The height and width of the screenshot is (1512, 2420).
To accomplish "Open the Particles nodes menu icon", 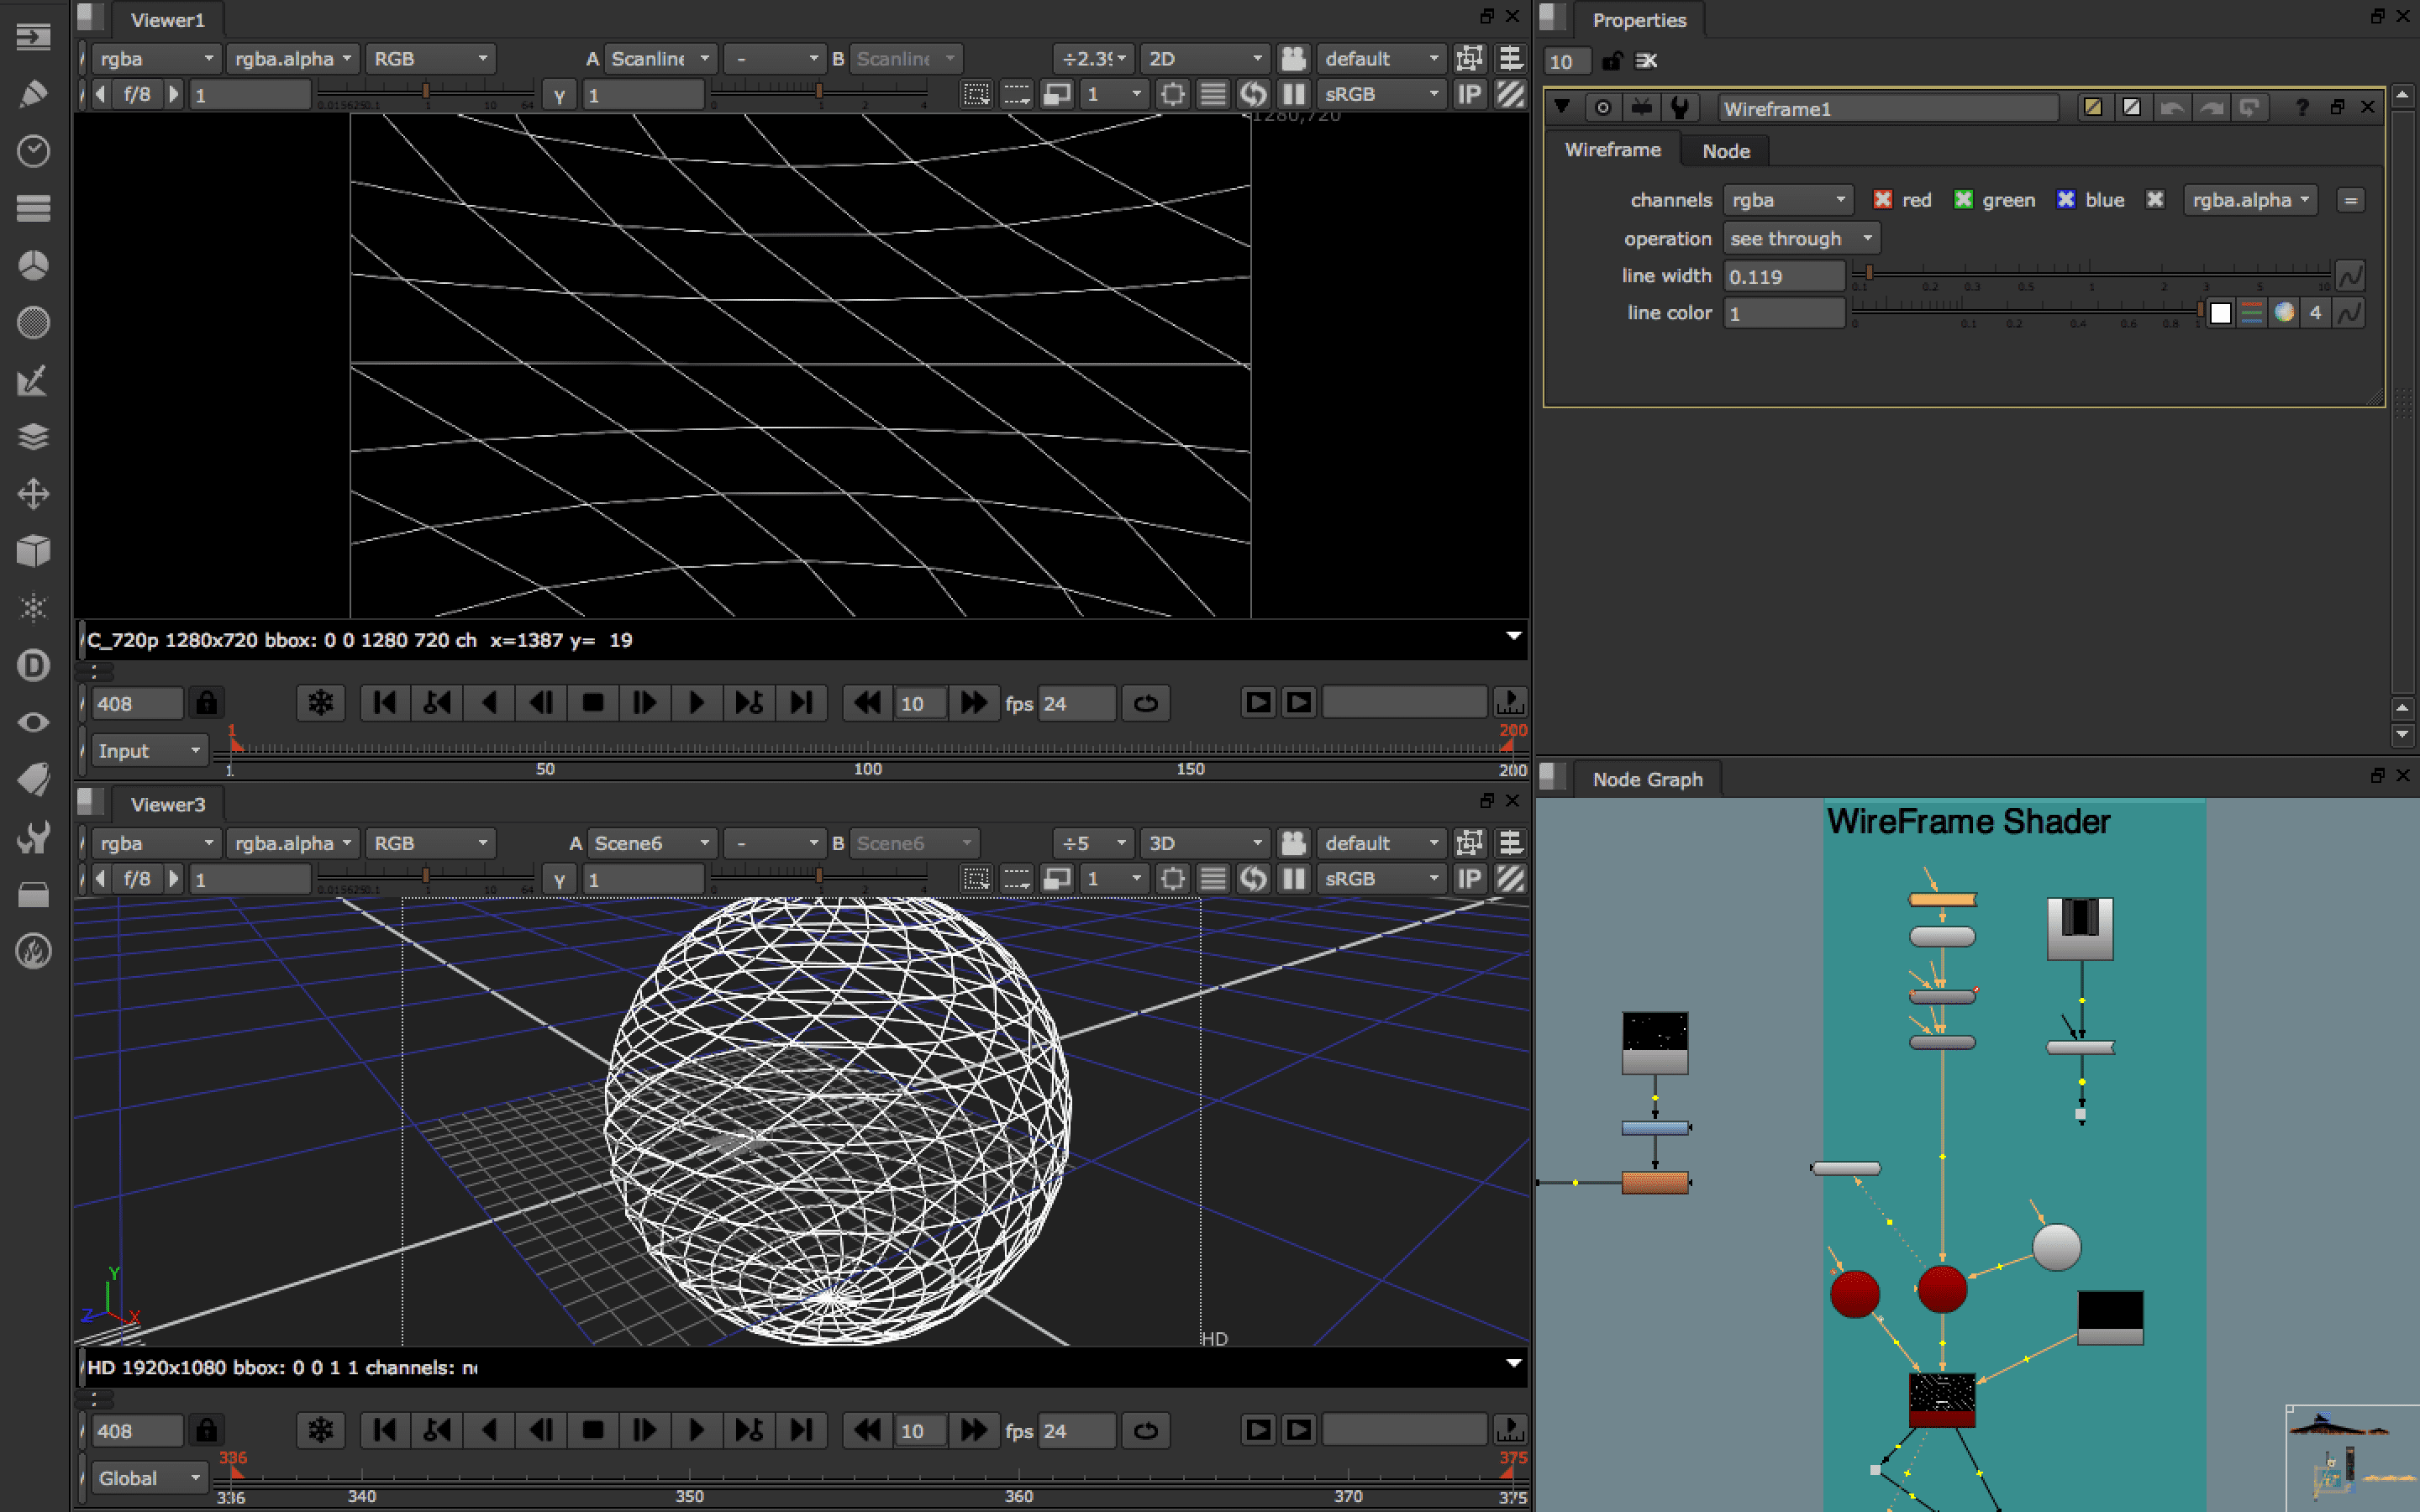I will 33,608.
